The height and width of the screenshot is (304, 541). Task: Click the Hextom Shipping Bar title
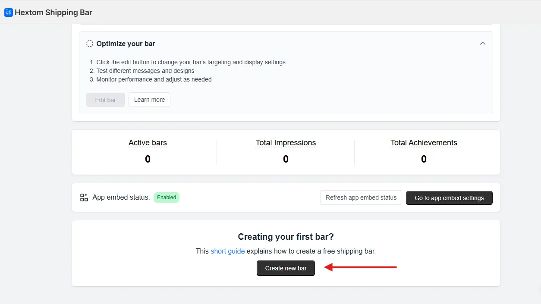(53, 13)
